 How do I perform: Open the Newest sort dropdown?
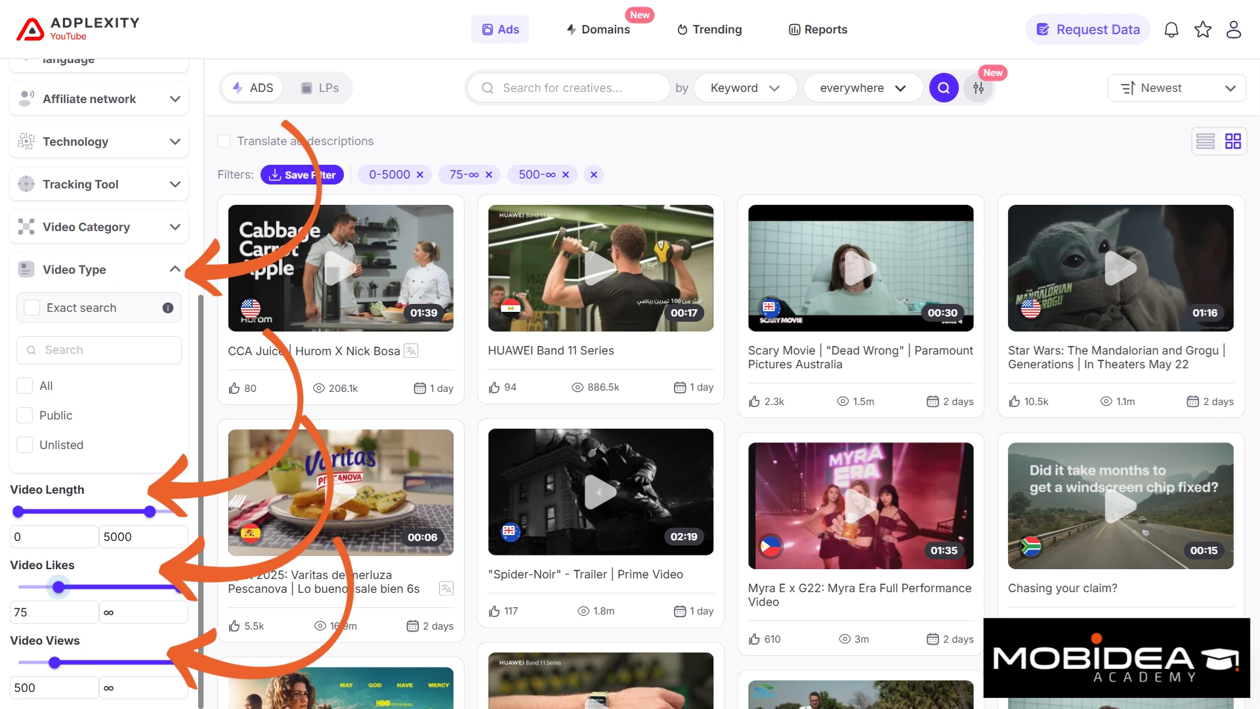(x=1177, y=88)
